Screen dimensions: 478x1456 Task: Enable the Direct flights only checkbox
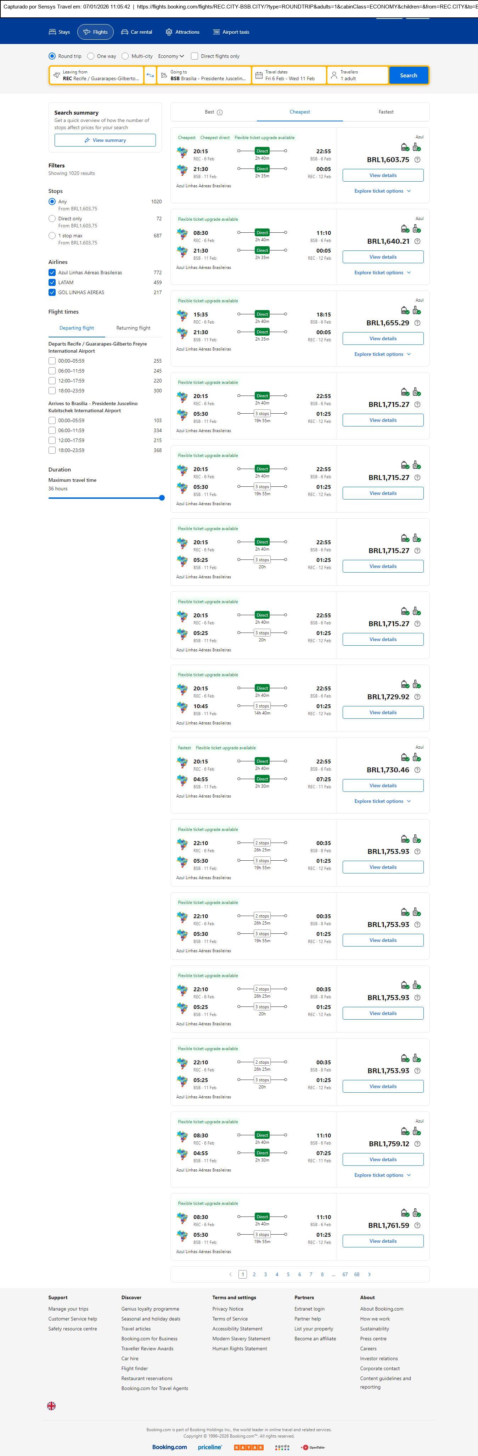click(x=195, y=56)
